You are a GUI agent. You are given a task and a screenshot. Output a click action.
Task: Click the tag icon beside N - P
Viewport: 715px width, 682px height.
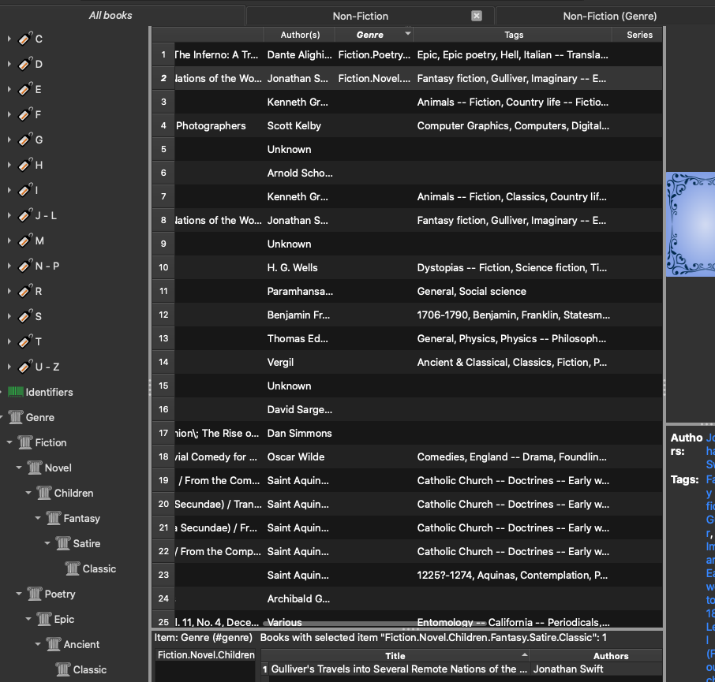tap(25, 266)
